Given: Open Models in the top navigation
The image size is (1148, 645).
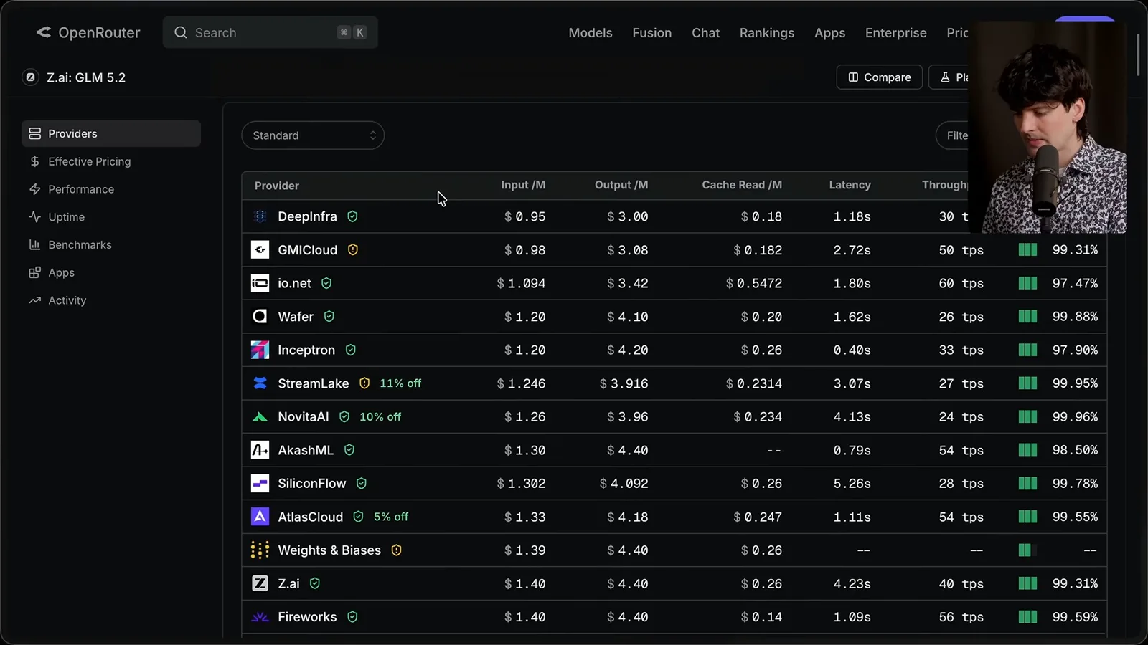Looking at the screenshot, I should (591, 33).
